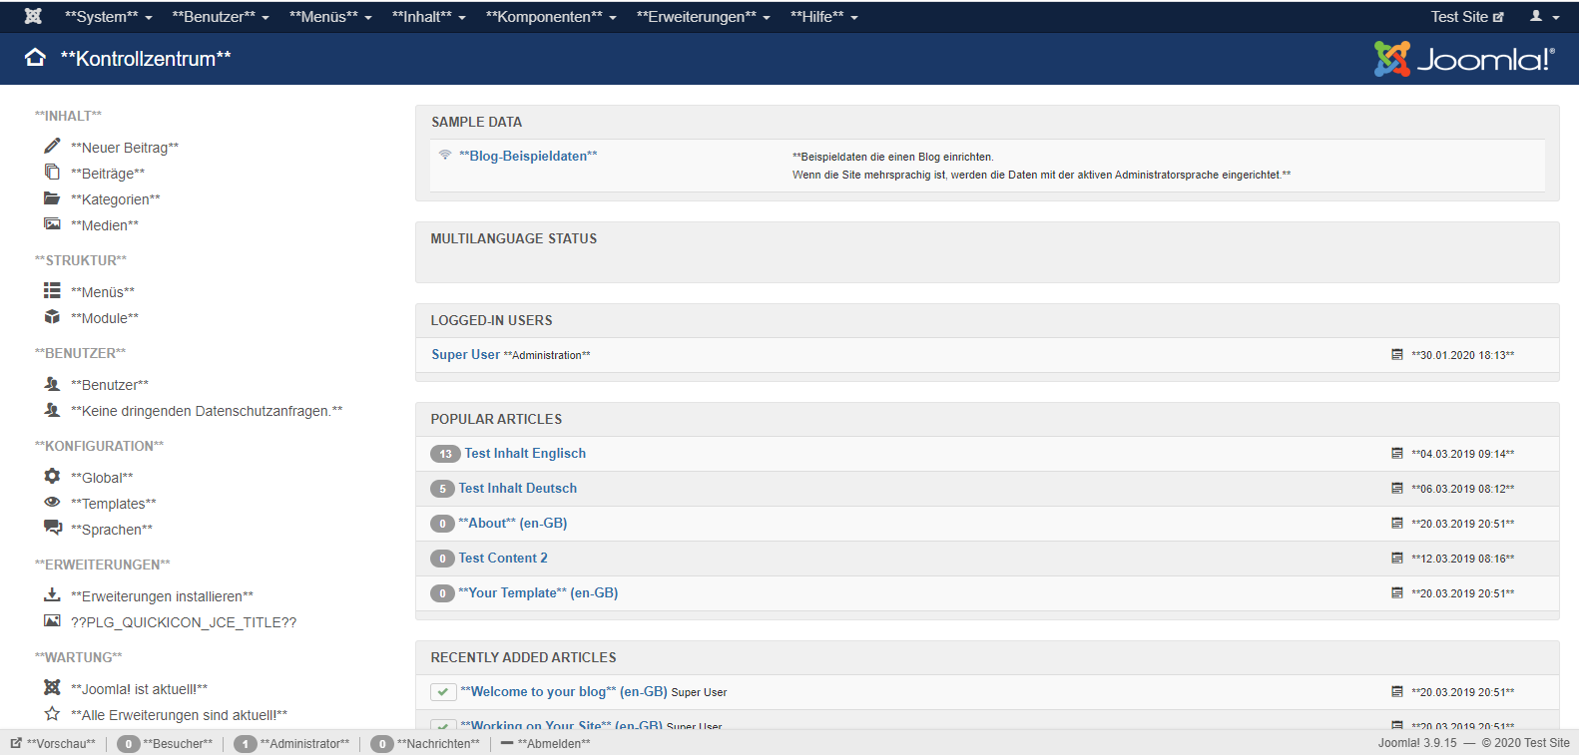Open Test Site frontend link
Viewport: 1579px width, 755px height.
tap(1466, 17)
